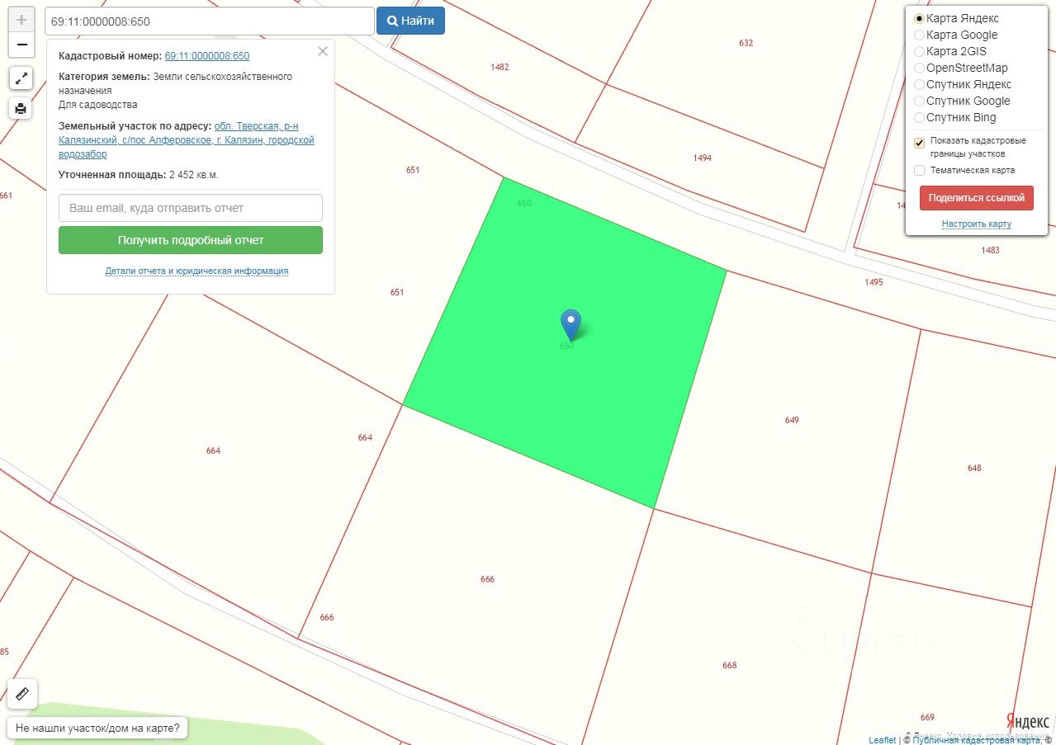Screen dimensions: 1056x745
Task: Activate the ruler measurement tool
Action: tap(22, 693)
